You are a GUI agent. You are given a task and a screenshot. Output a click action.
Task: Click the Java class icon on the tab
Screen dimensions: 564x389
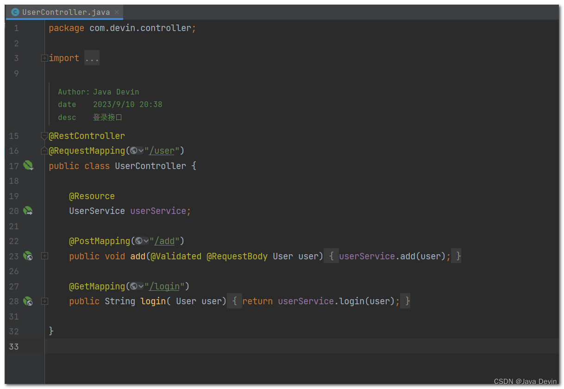click(15, 13)
